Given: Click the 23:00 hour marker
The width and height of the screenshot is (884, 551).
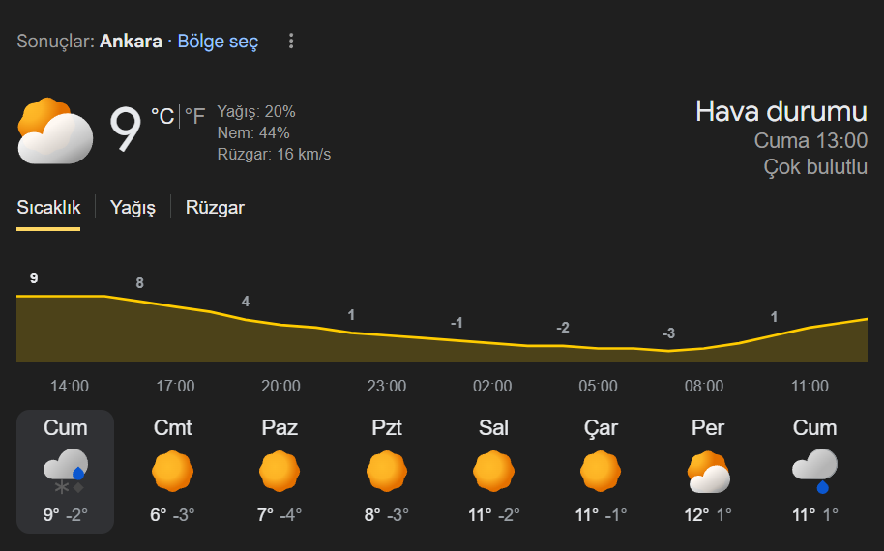Looking at the screenshot, I should click(x=387, y=387).
